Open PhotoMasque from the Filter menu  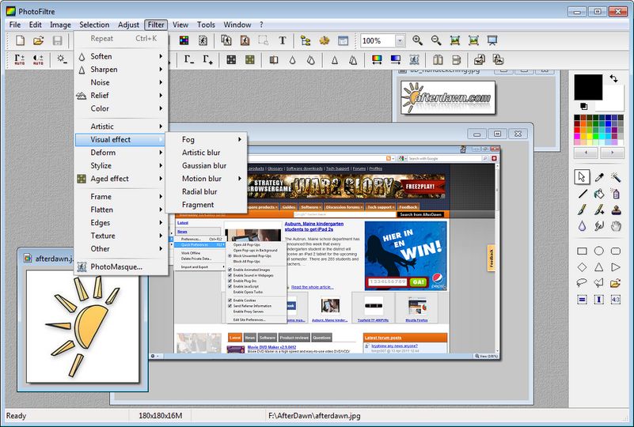121,266
